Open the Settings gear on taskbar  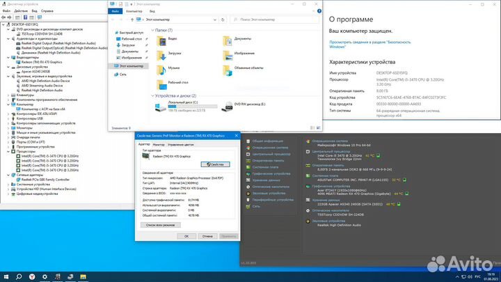pyautogui.click(x=45, y=276)
